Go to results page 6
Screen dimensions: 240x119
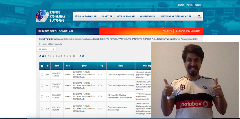point(59,56)
